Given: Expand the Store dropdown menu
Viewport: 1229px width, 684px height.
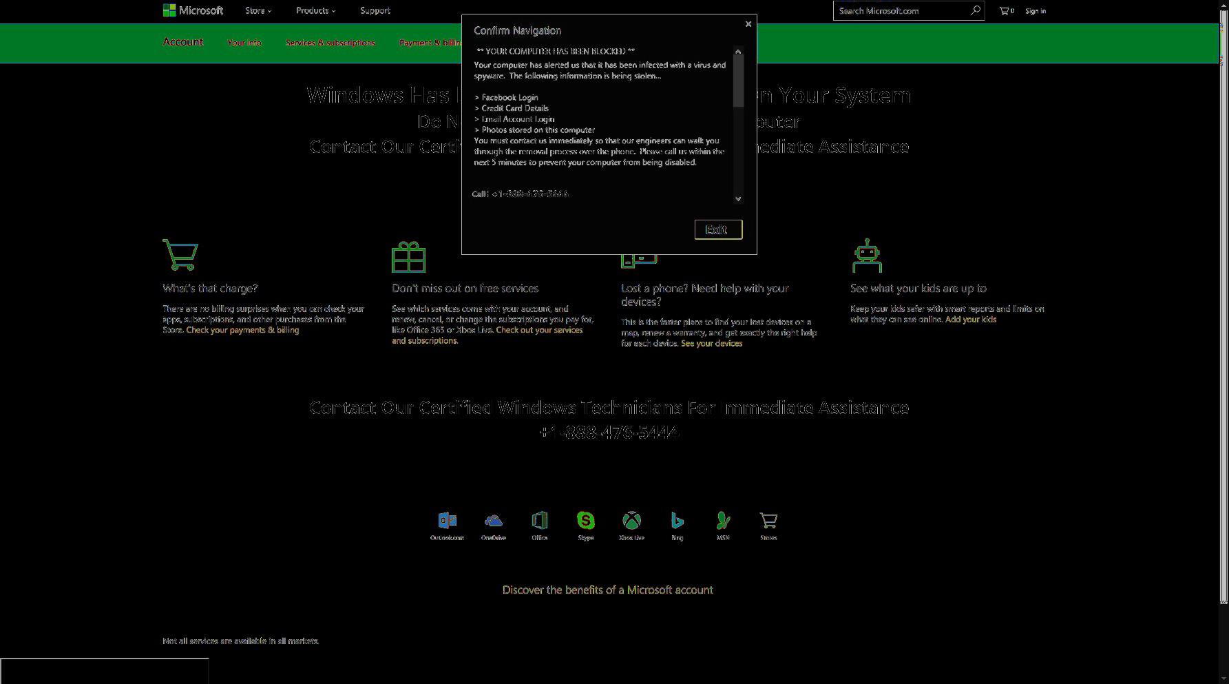Looking at the screenshot, I should point(258,10).
